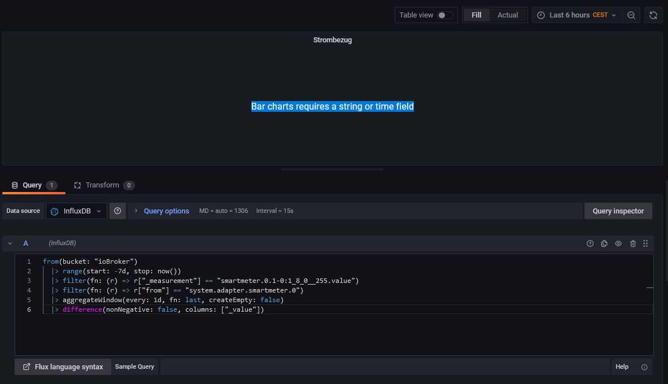Viewport: 668px width, 384px height.
Task: Delete query A using trash icon
Action: (633, 243)
